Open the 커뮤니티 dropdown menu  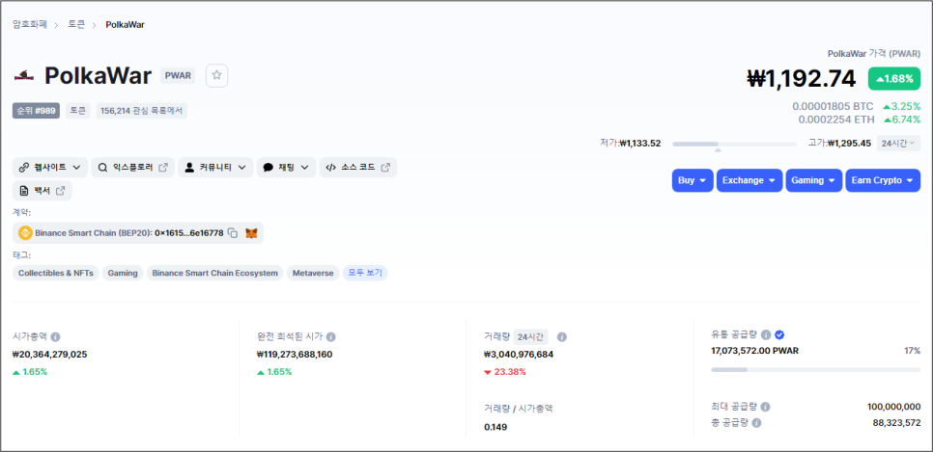(x=217, y=168)
